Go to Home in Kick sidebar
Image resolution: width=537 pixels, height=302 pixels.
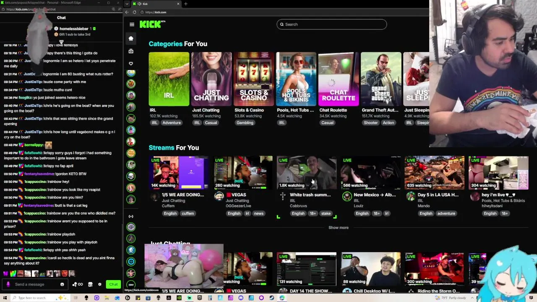(131, 39)
